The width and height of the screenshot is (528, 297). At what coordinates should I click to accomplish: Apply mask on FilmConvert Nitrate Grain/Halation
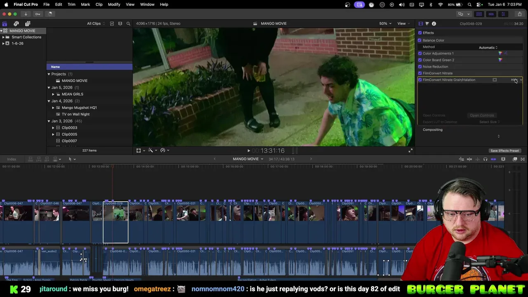(x=495, y=80)
